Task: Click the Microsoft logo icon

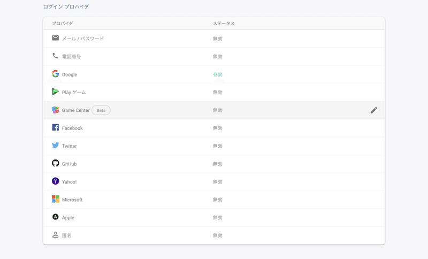Action: pos(56,199)
